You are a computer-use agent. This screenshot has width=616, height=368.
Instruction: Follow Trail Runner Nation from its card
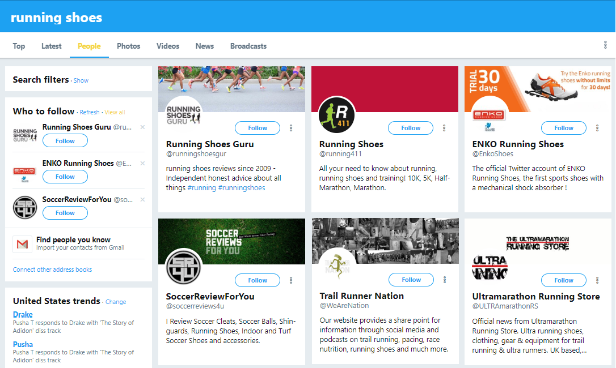[411, 280]
